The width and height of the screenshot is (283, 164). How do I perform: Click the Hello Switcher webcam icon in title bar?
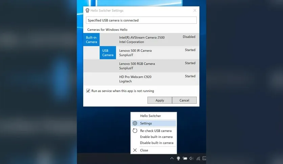tap(87, 11)
